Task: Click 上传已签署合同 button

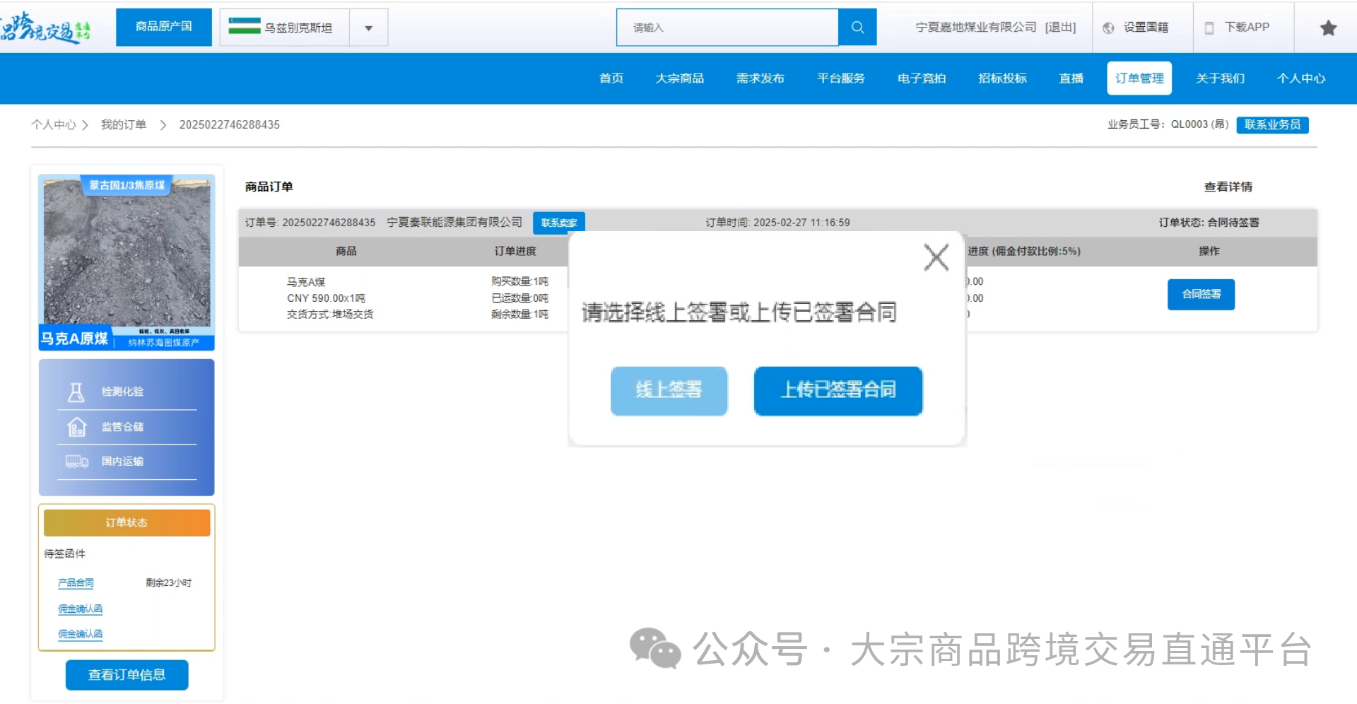Action: point(838,390)
